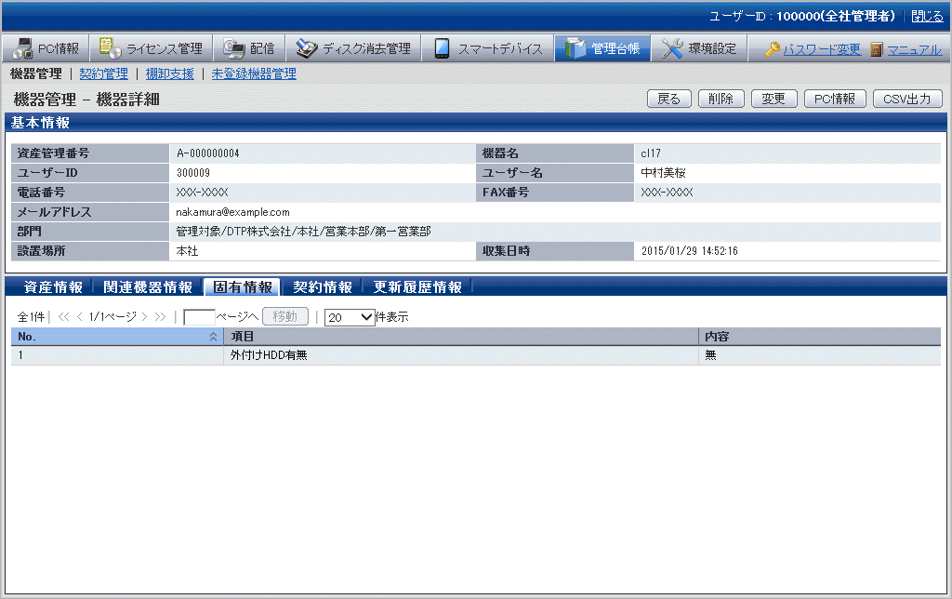Open the 20件表示 page size dropdown
Viewport: 952px width, 599px height.
[x=350, y=317]
